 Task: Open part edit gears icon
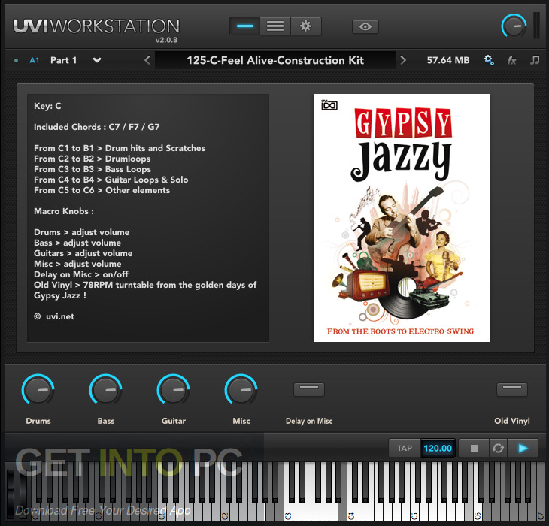[489, 60]
